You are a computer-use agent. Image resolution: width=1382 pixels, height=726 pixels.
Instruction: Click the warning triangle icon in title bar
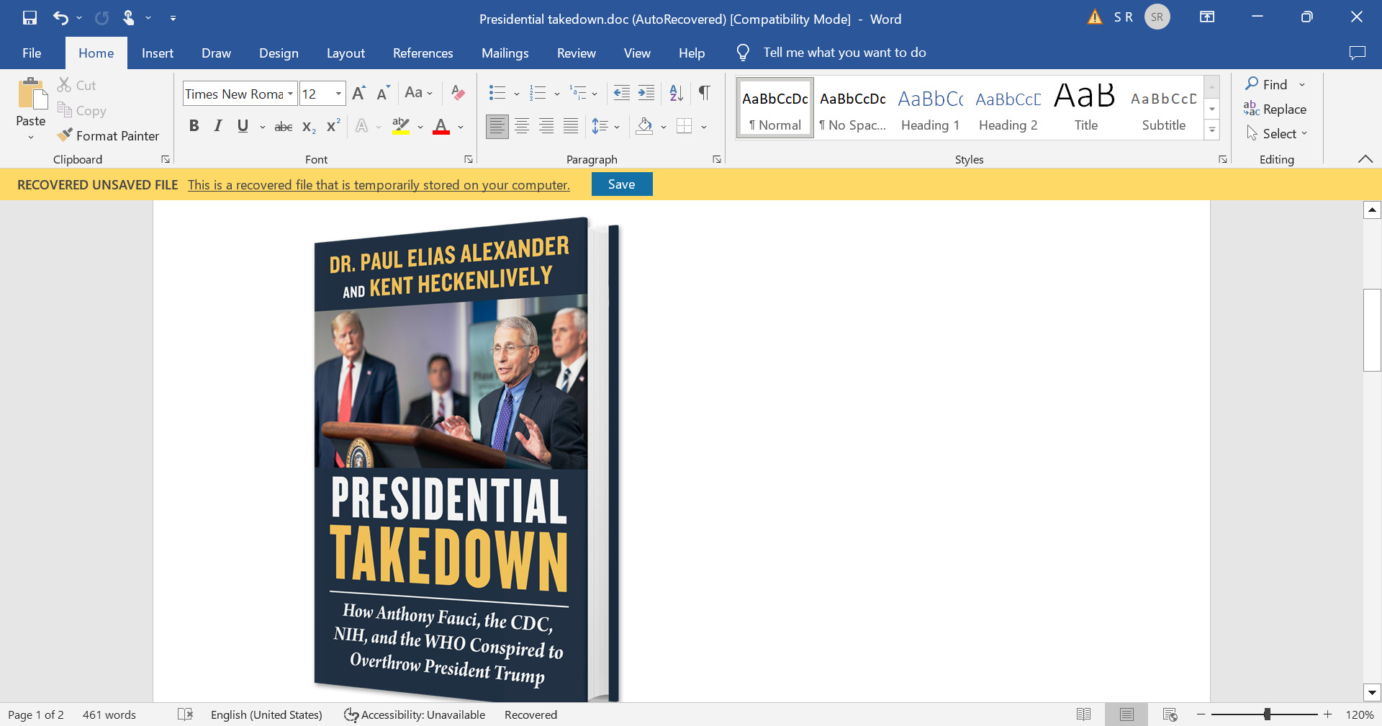point(1095,17)
